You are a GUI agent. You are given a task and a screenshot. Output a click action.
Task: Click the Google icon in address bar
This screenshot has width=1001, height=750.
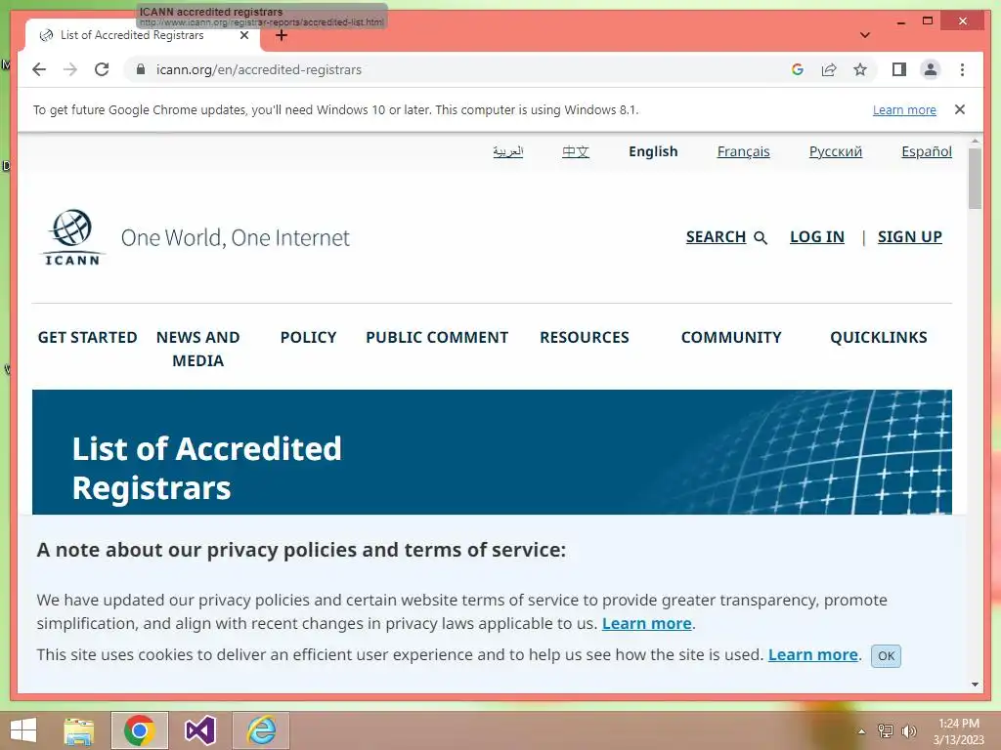(x=798, y=69)
